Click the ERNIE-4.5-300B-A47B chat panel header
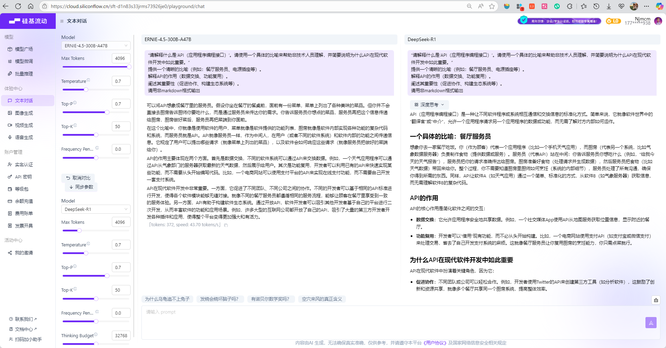Viewport: 666px width, 348px height. (x=269, y=39)
